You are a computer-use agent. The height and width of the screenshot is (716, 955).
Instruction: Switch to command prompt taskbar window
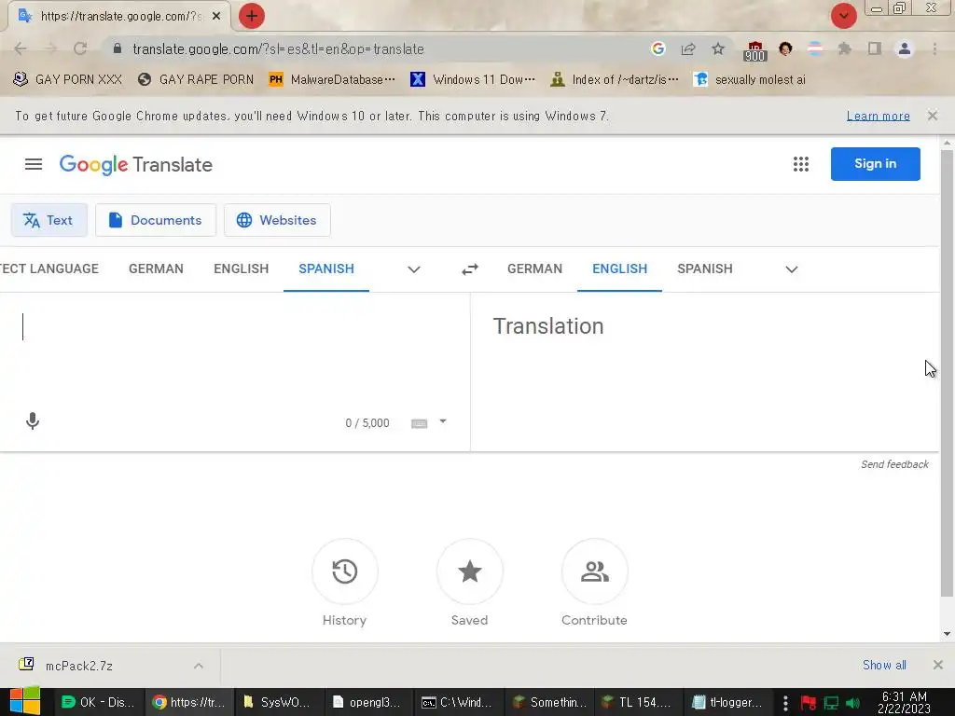click(x=459, y=702)
